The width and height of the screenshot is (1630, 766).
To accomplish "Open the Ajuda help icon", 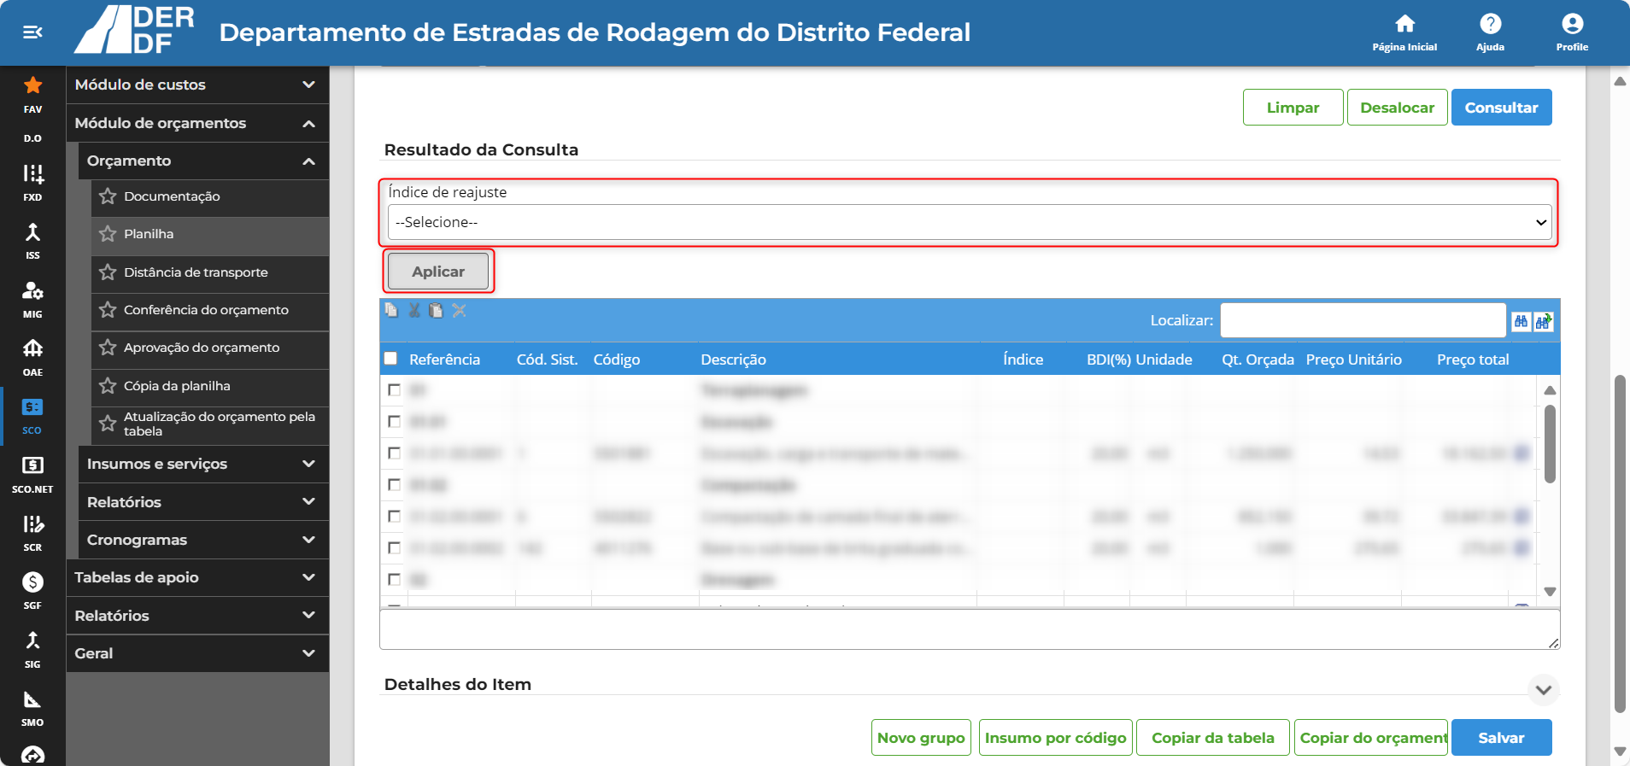I will pos(1490,24).
